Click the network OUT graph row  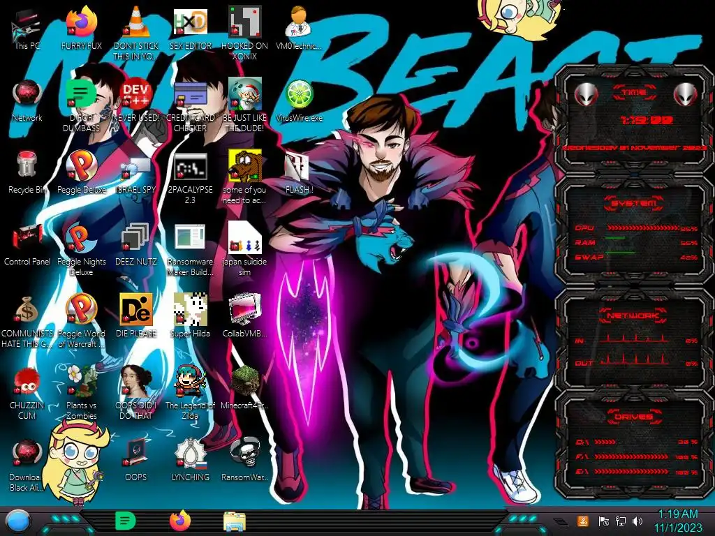(637, 361)
